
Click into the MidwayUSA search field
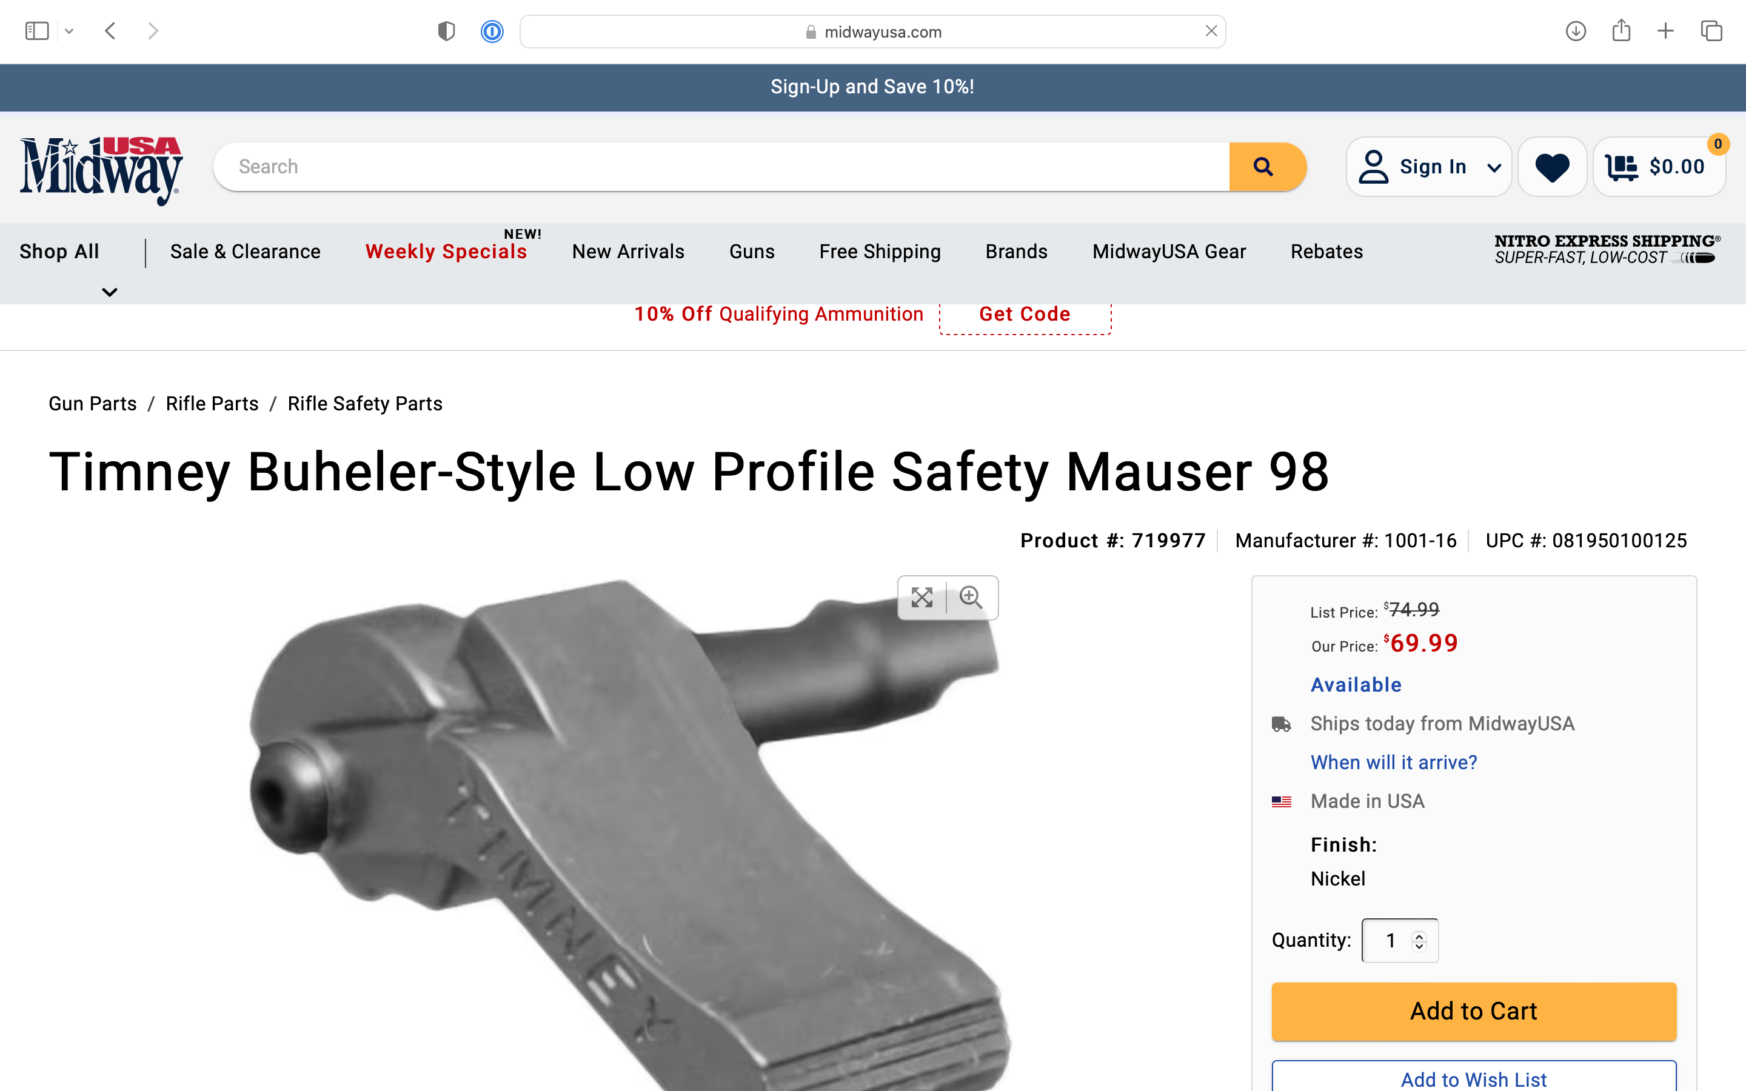[x=721, y=167]
